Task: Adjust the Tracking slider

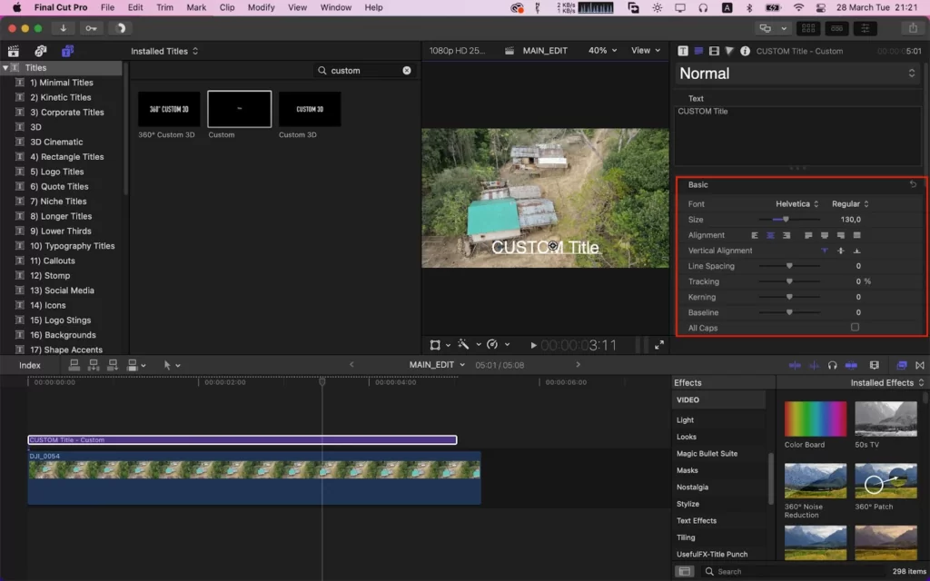Action: 789,281
